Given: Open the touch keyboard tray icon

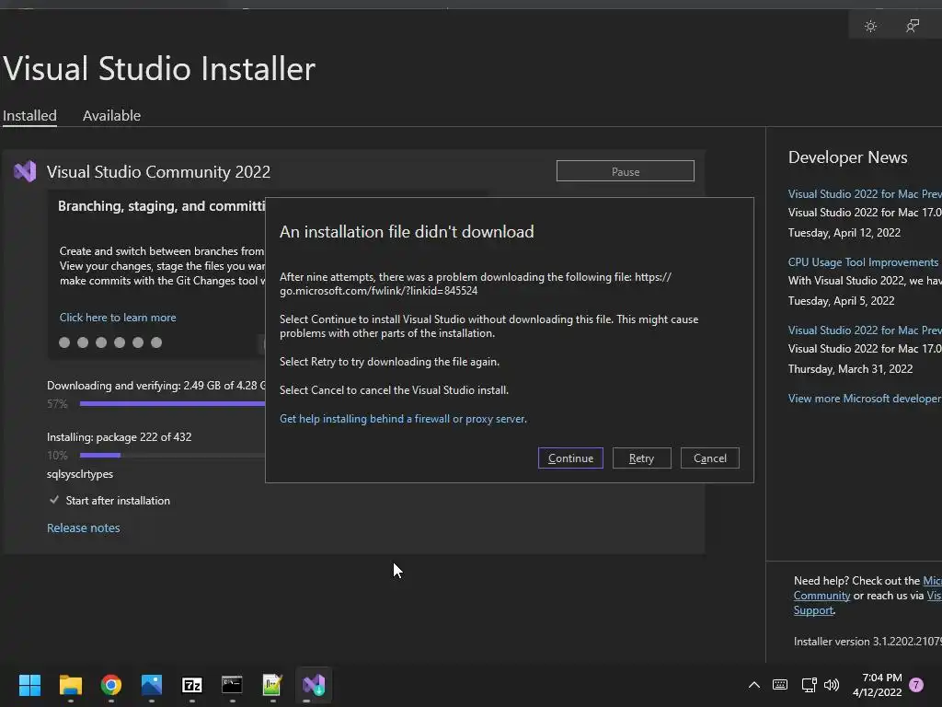Looking at the screenshot, I should pyautogui.click(x=780, y=685).
